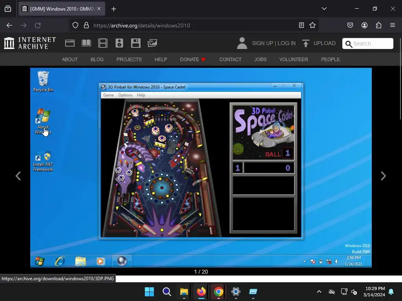Open Settings gear from taskbar

[x=236, y=292]
